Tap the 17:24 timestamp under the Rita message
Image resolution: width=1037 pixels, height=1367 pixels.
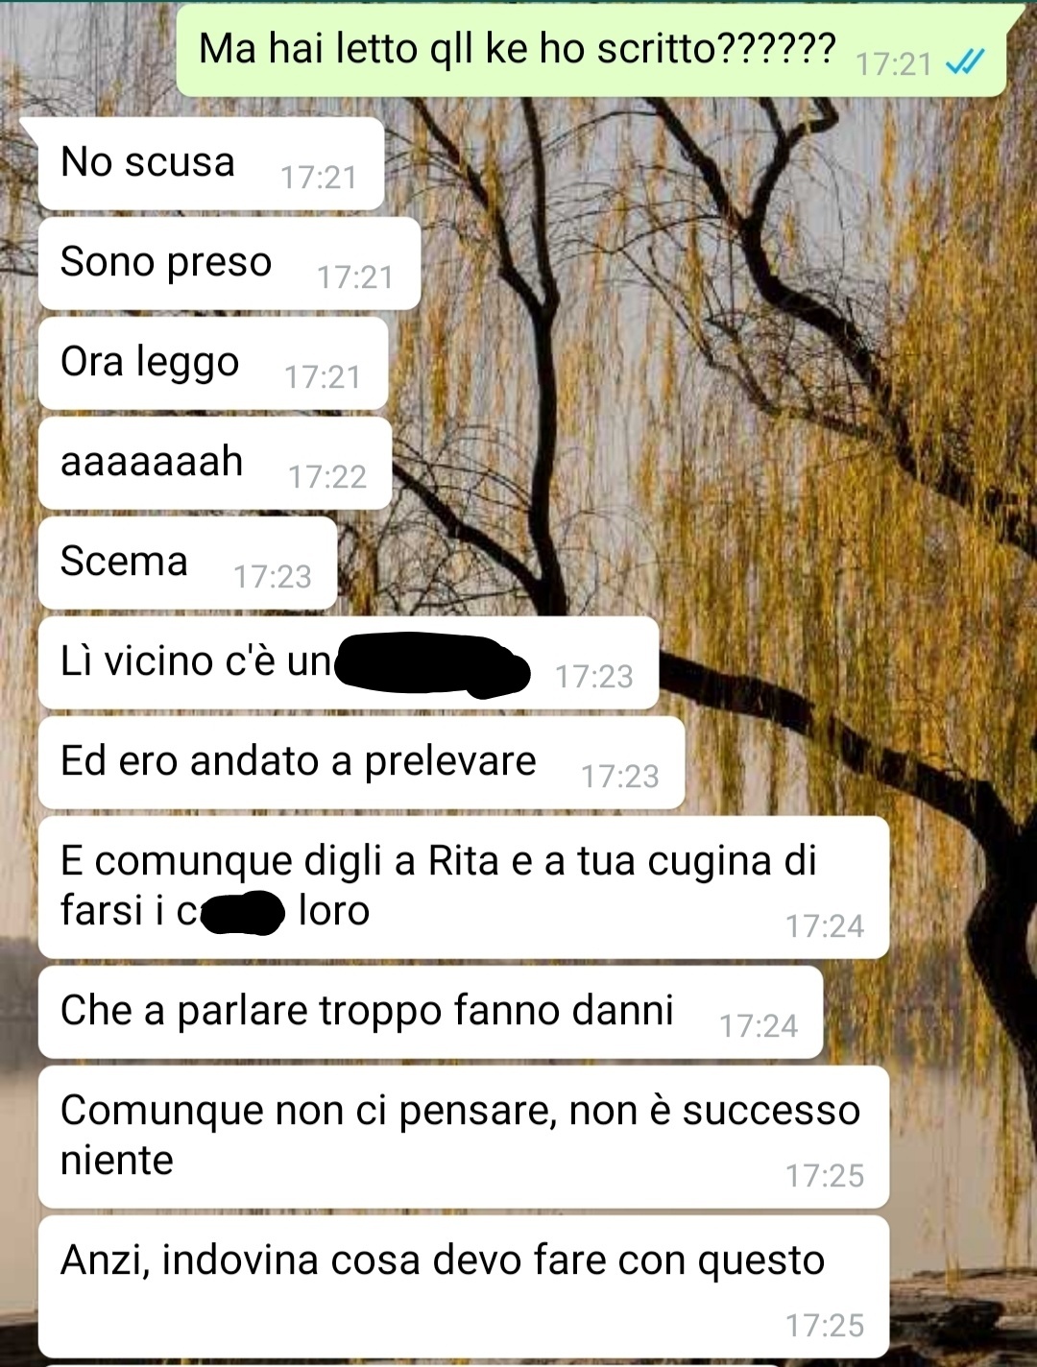[x=825, y=926]
